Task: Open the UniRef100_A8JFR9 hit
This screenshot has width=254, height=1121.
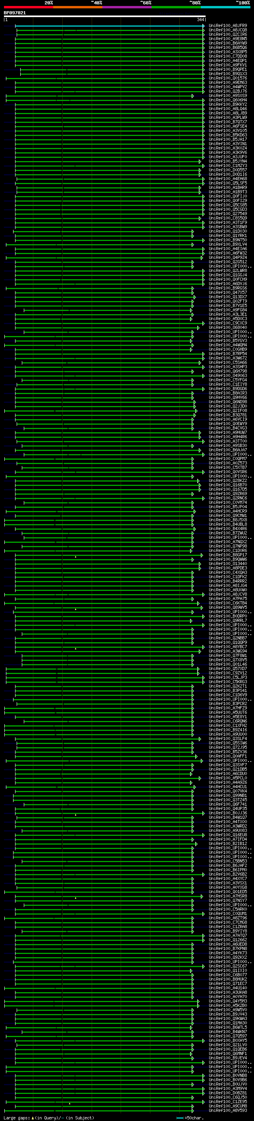Action: pyautogui.click(x=228, y=26)
